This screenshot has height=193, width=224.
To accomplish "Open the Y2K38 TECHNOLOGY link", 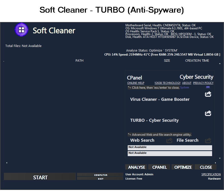I will click(x=167, y=83).
